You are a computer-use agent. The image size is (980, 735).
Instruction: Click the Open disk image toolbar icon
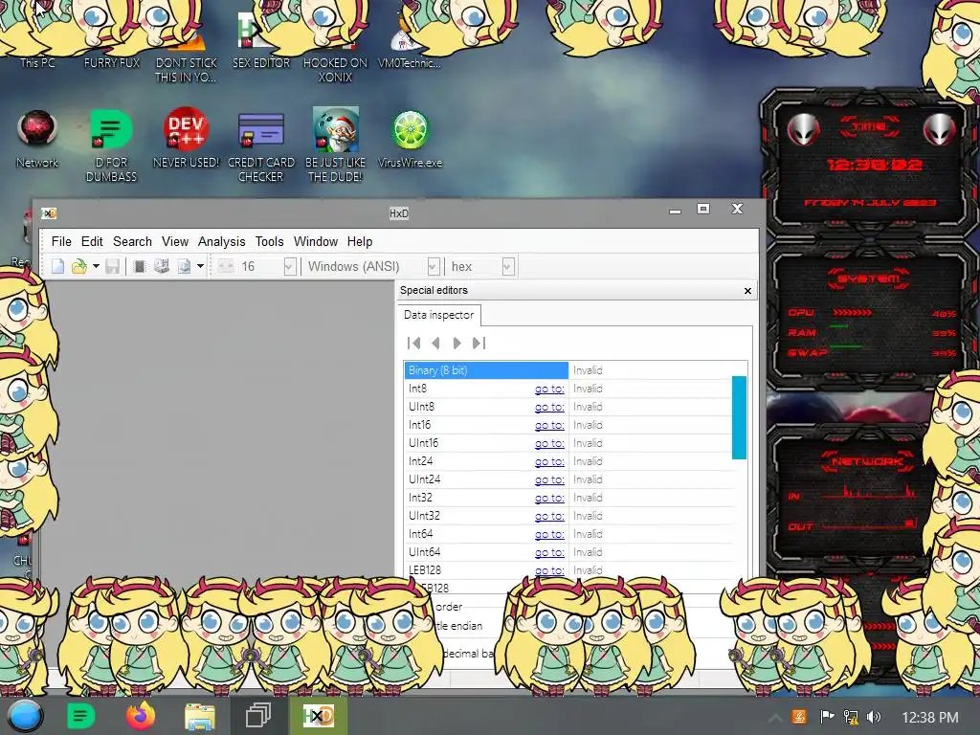point(185,267)
